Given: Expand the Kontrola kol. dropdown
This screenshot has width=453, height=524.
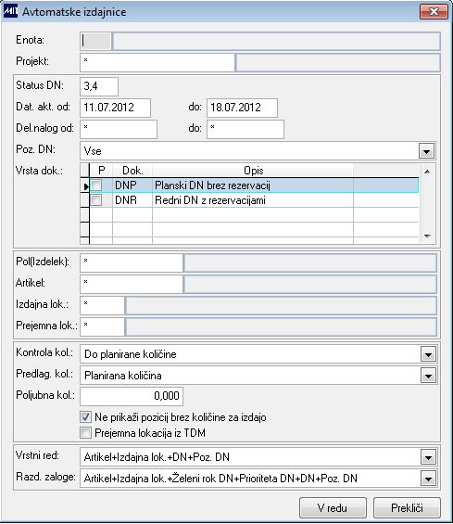Looking at the screenshot, I should pos(428,354).
